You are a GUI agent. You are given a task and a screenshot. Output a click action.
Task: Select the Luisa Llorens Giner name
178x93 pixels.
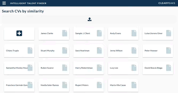[154, 33]
